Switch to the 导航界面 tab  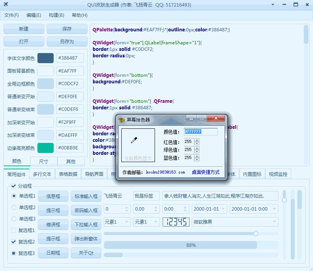tap(94, 174)
